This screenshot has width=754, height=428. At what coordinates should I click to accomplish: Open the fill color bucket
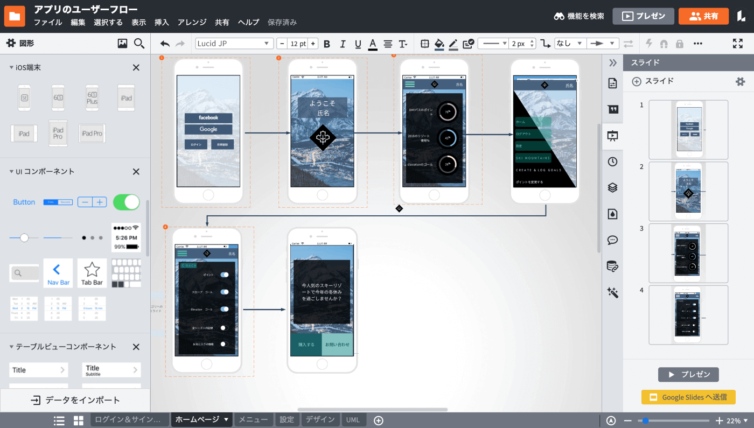[439, 44]
